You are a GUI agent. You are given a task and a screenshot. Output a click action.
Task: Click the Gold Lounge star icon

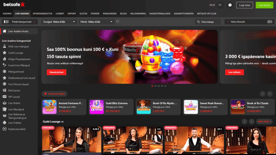(x=4, y=53)
